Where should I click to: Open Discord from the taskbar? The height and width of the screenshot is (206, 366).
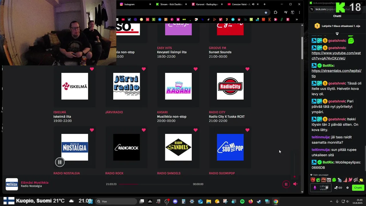(x=175, y=201)
